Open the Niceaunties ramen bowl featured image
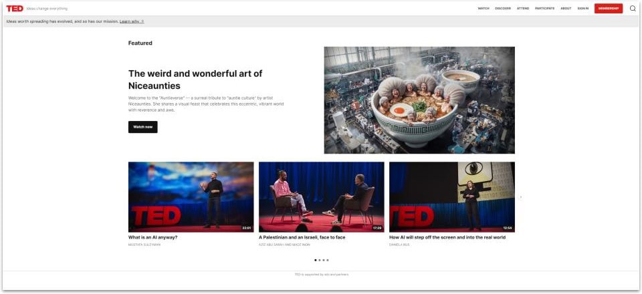The height and width of the screenshot is (294, 642). (x=419, y=100)
